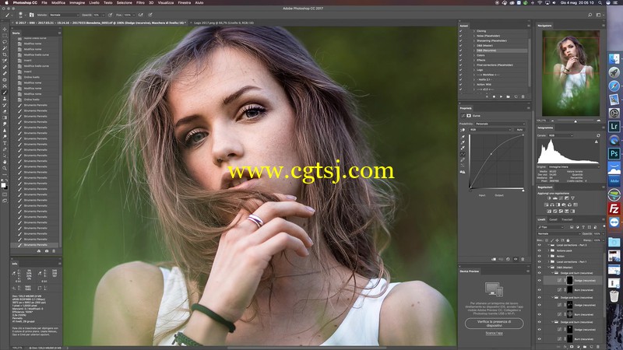This screenshot has height=350, width=623.
Task: Expand the 'Colors' action set
Action: (x=473, y=55)
